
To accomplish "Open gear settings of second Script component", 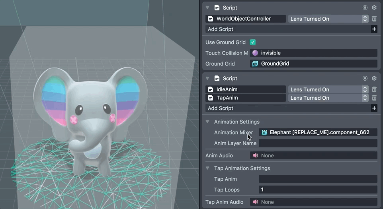I will point(374,78).
